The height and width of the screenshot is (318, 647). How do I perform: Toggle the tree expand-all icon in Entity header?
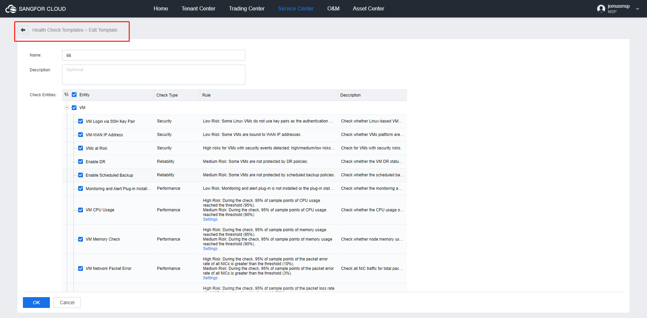click(x=66, y=95)
